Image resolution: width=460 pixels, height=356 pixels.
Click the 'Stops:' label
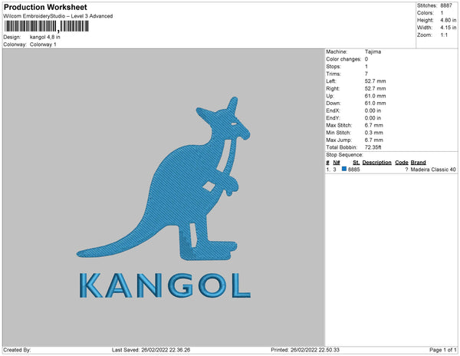333,67
